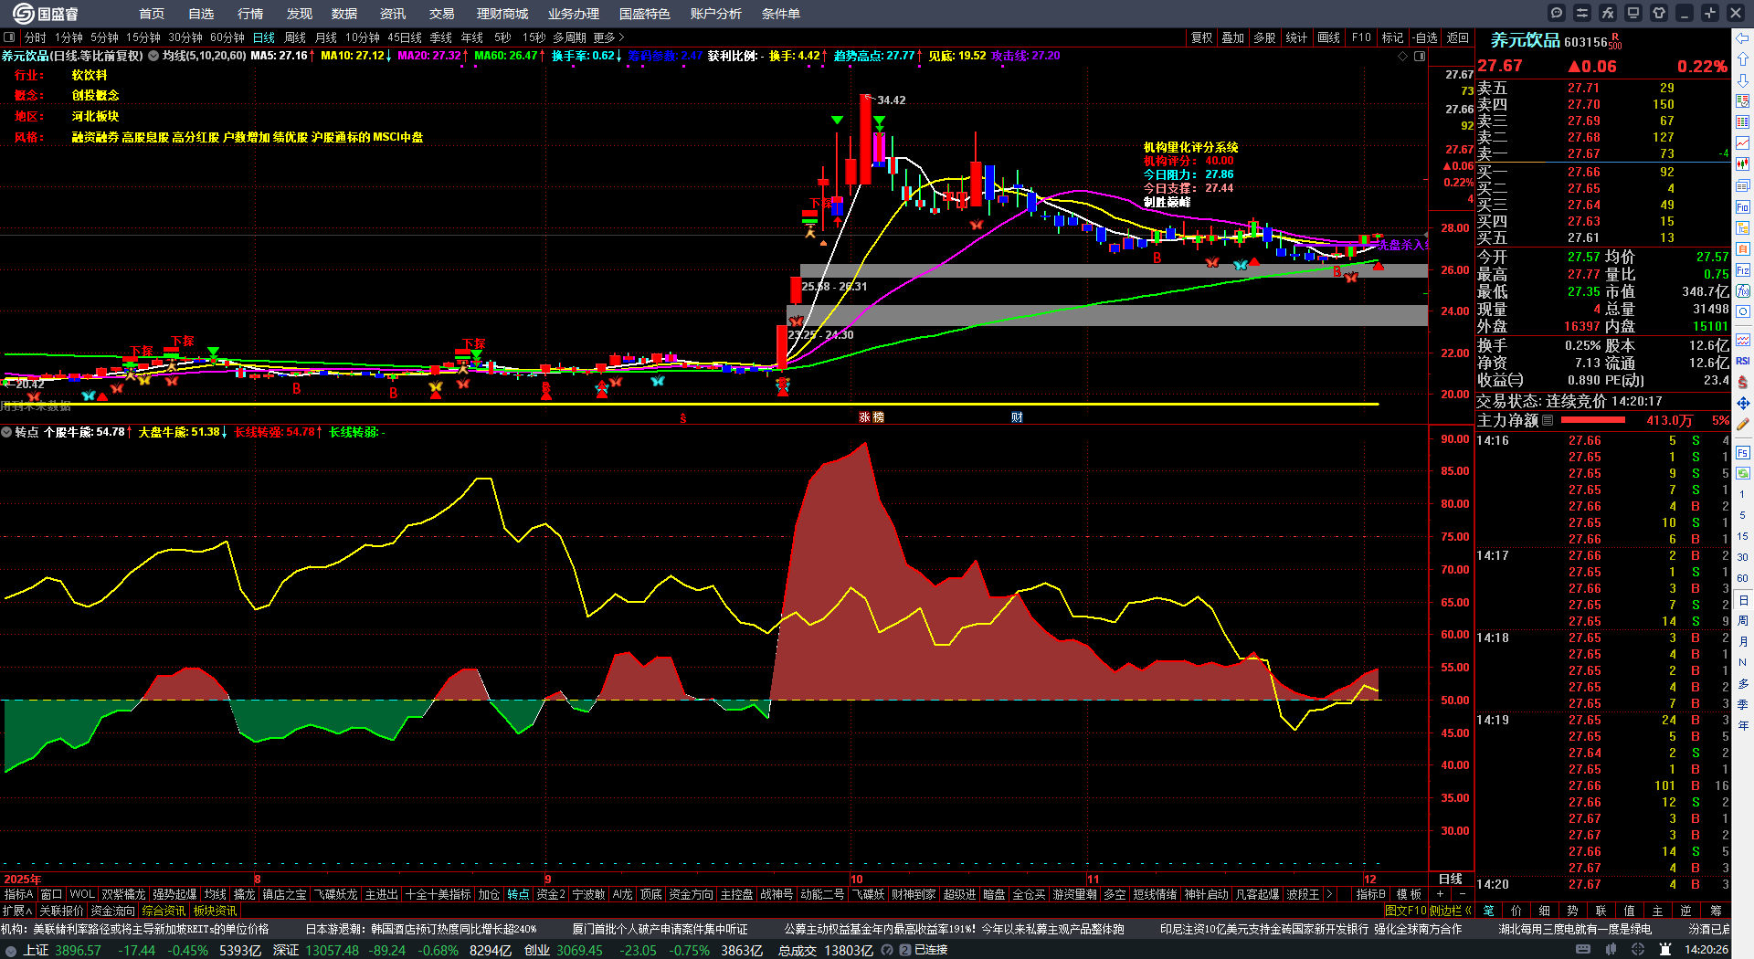The height and width of the screenshot is (959, 1754).
Task: Select the 资金流向 bottom tab
Action: (x=112, y=911)
